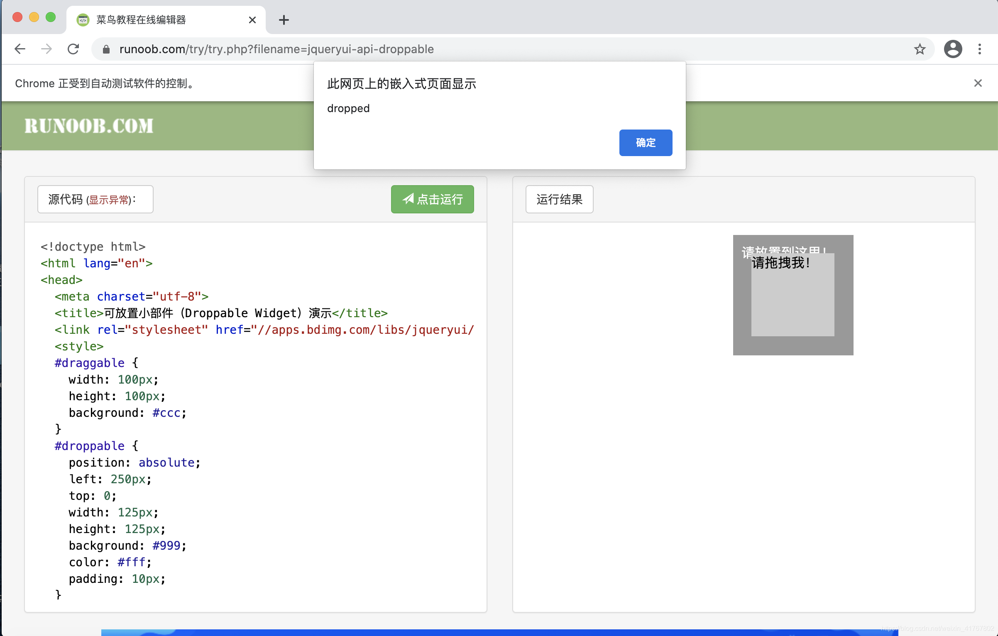This screenshot has height=636, width=998.
Task: Open a new browser tab
Action: pos(284,20)
